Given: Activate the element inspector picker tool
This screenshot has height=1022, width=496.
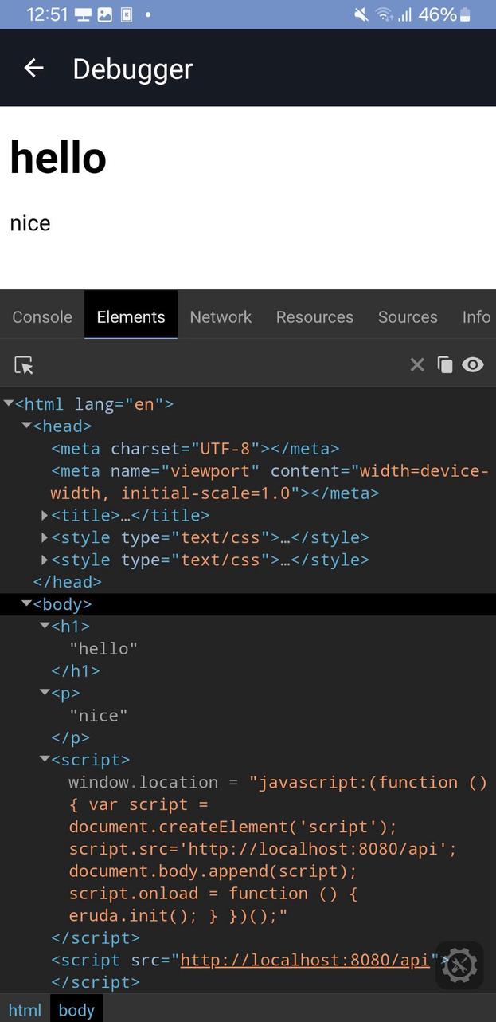Looking at the screenshot, I should point(24,364).
